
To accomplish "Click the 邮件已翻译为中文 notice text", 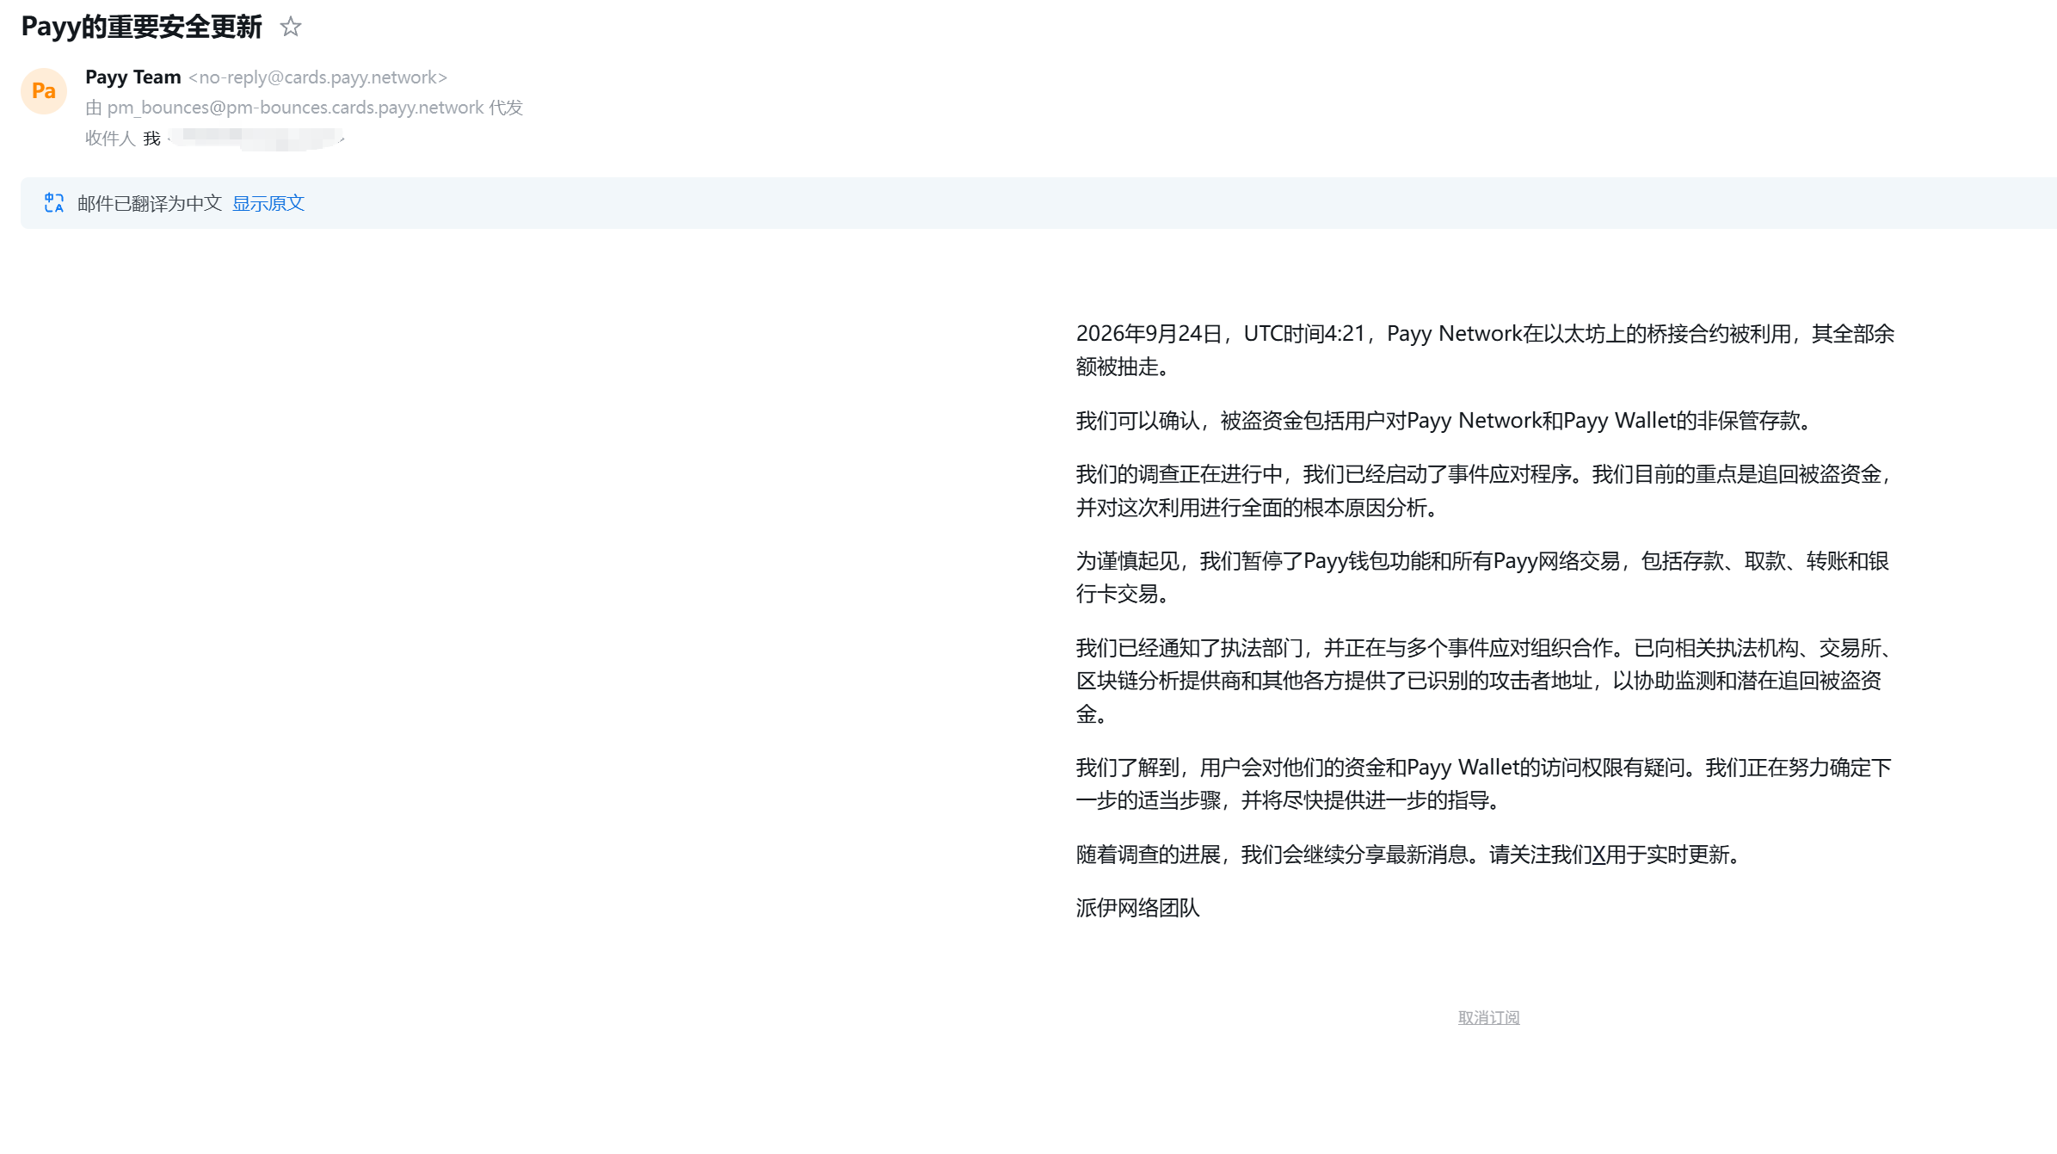I will [150, 203].
